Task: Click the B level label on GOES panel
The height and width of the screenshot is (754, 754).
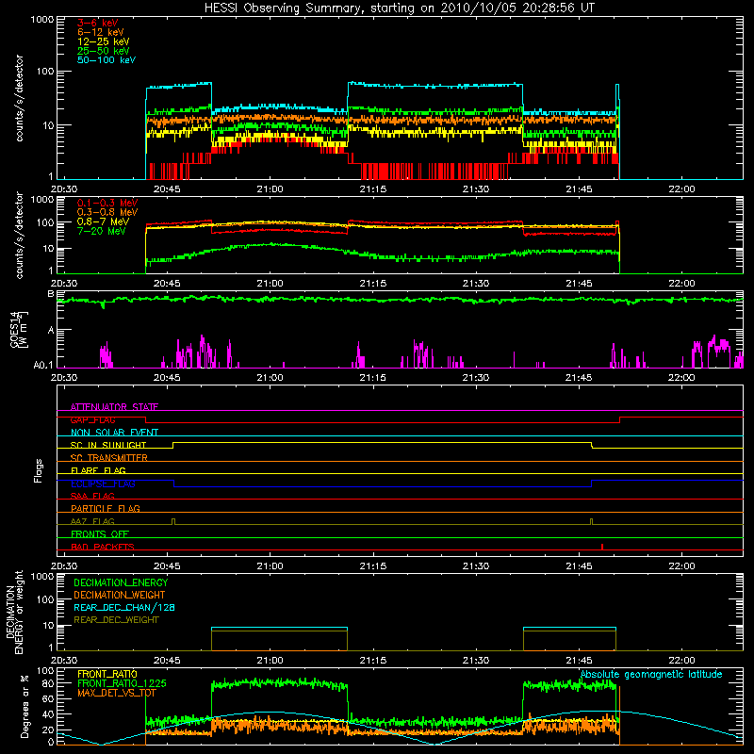Action: [x=51, y=293]
